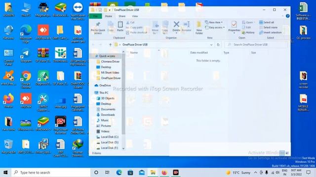The width and height of the screenshot is (316, 177).
Task: Show hidden system tray icons
Action: (x=255, y=173)
